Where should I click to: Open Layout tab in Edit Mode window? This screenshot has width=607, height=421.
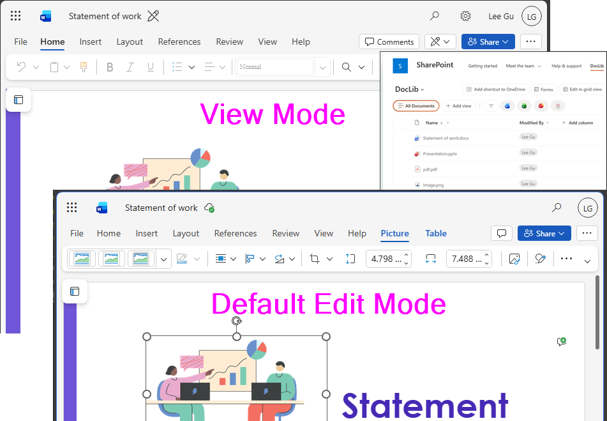tap(186, 233)
